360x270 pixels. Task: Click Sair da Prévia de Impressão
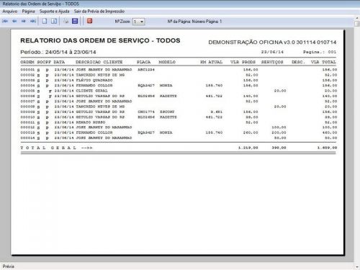coord(99,12)
